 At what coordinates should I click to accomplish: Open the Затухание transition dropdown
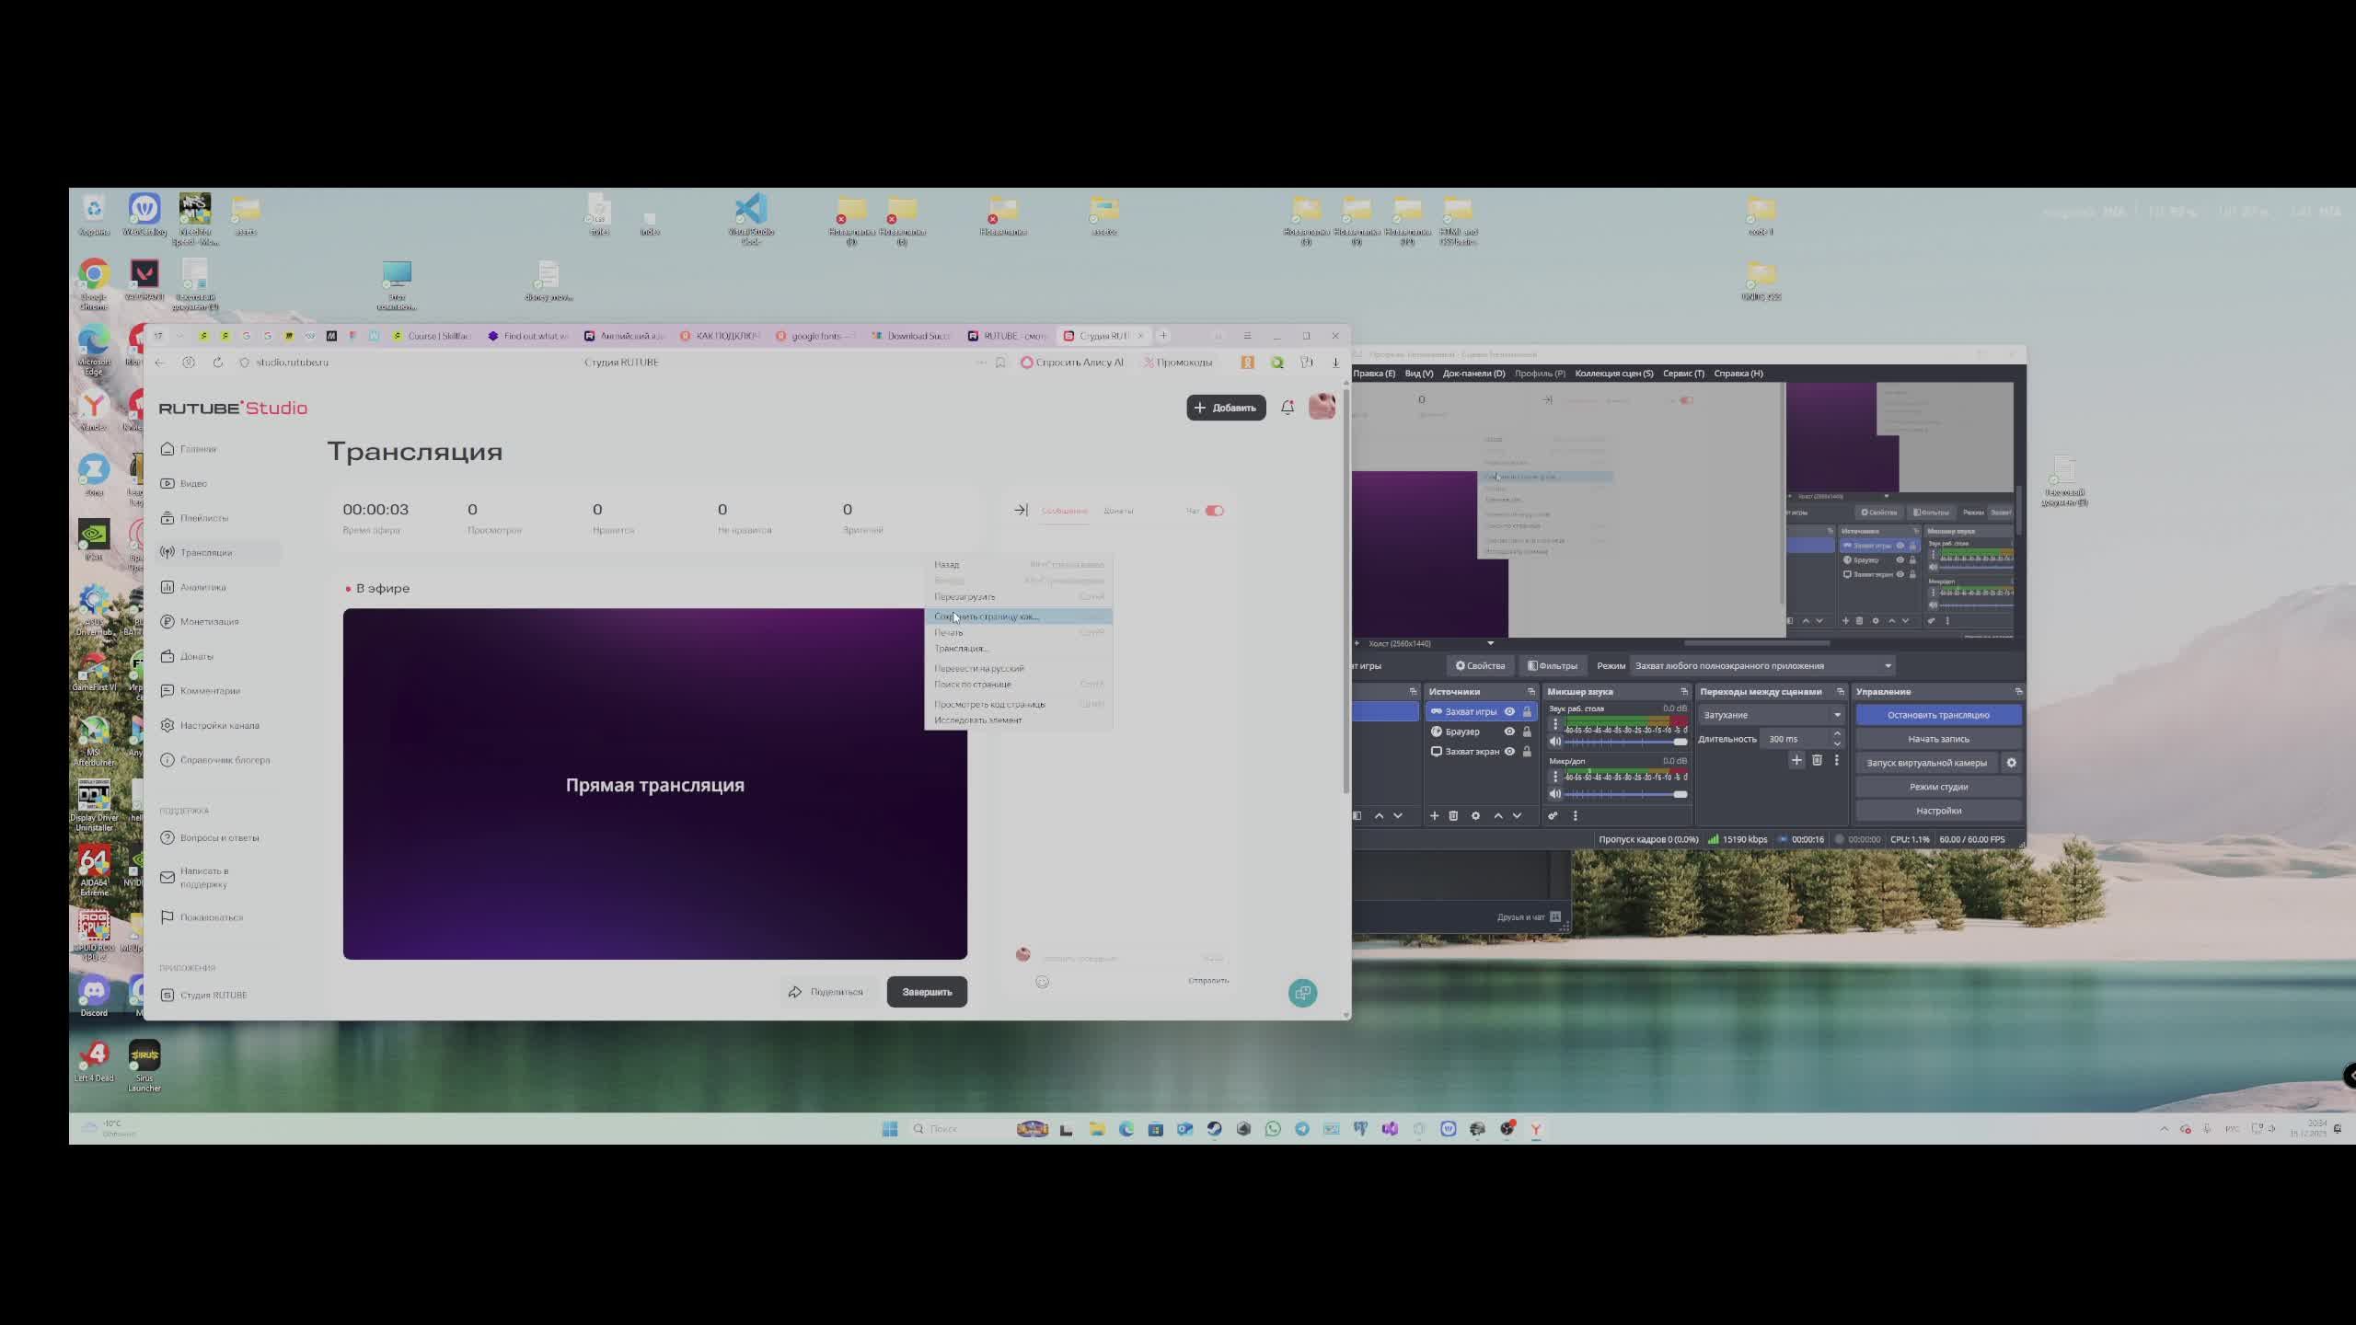click(1771, 715)
